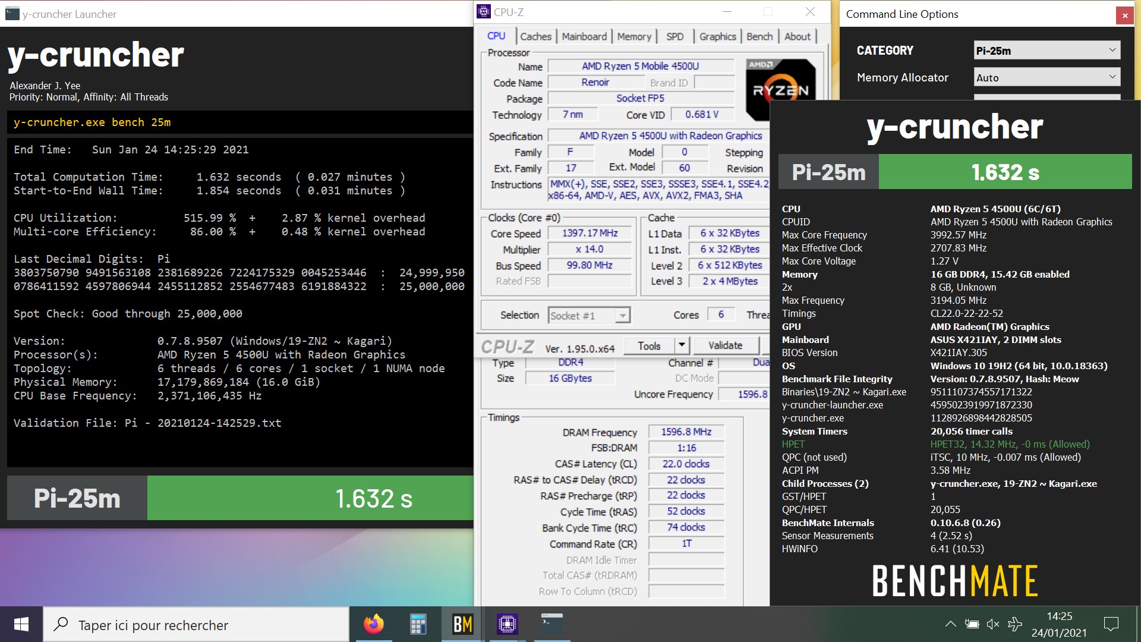The image size is (1141, 642).
Task: Open the Memory Allocator Auto dropdown
Action: click(x=1047, y=77)
